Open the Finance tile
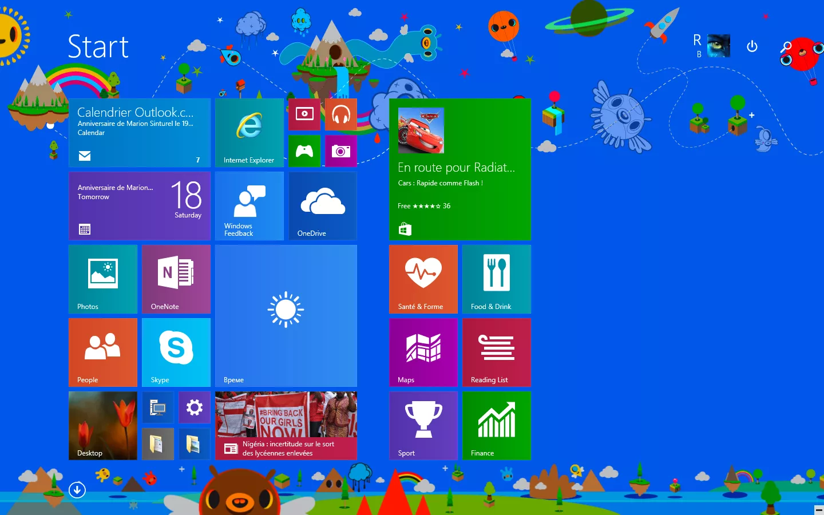The height and width of the screenshot is (515, 824). click(x=497, y=426)
